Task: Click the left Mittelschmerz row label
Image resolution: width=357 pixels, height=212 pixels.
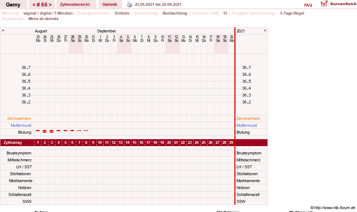Action: pyautogui.click(x=19, y=160)
